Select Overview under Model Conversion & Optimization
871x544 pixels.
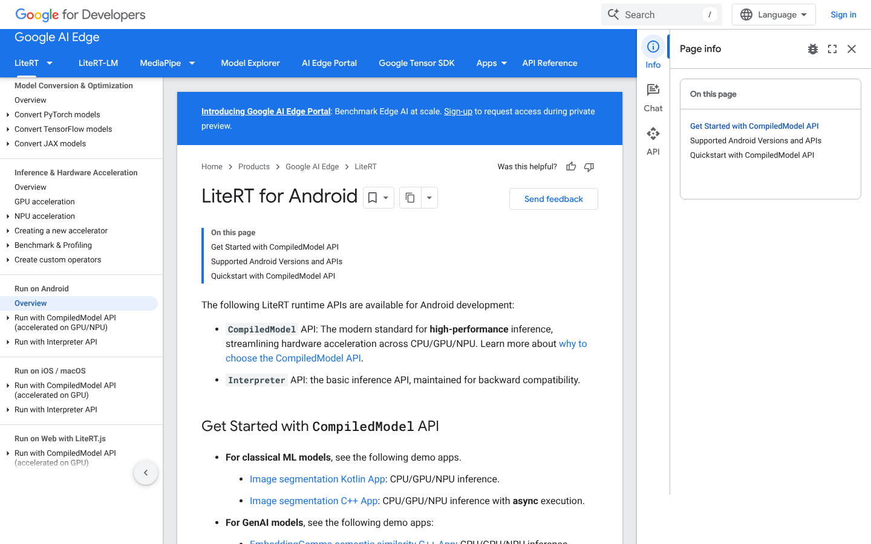[30, 100]
